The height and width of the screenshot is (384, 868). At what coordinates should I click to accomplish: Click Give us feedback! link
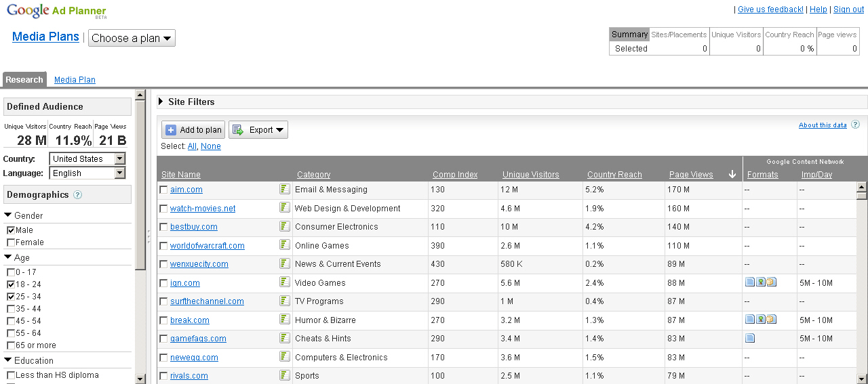pyautogui.click(x=770, y=9)
